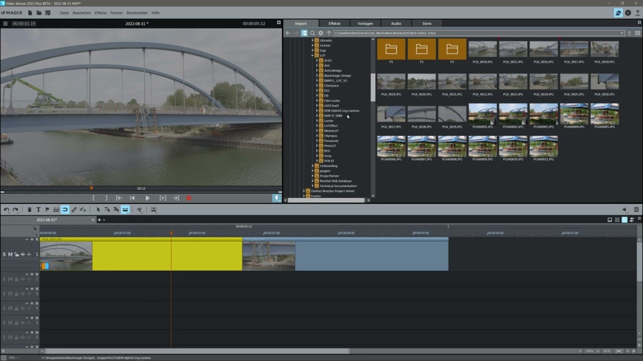Collapse the LUT folder in tree

[312, 56]
